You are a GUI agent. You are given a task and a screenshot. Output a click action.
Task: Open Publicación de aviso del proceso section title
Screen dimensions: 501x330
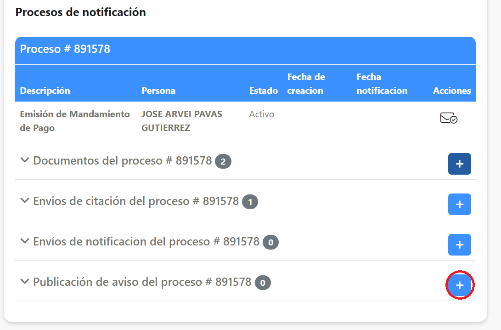[x=142, y=282]
